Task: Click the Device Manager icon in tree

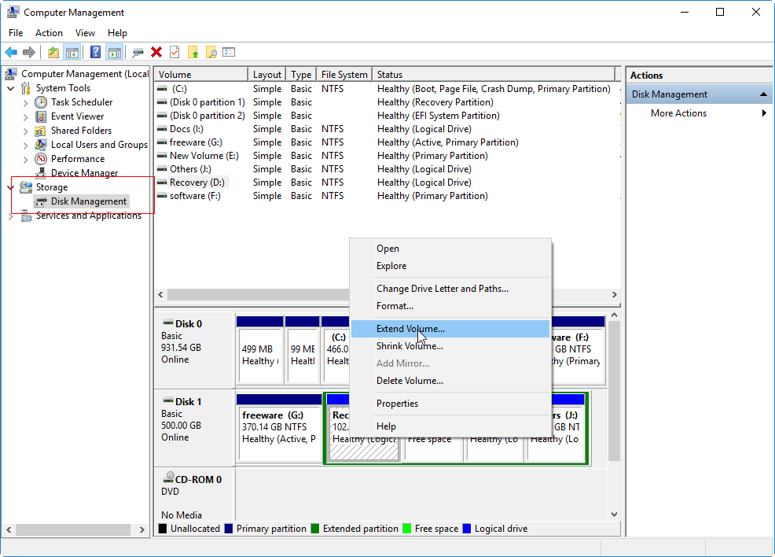Action: click(42, 173)
